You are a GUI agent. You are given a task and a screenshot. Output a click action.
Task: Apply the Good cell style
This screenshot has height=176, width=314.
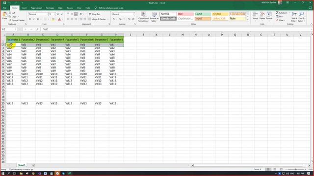(203, 14)
